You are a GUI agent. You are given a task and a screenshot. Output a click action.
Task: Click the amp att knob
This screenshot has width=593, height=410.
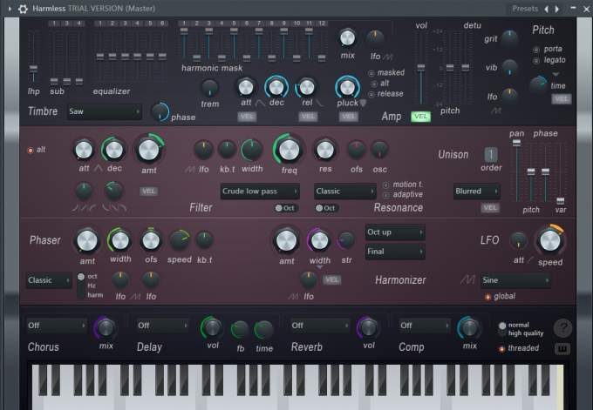point(246,87)
